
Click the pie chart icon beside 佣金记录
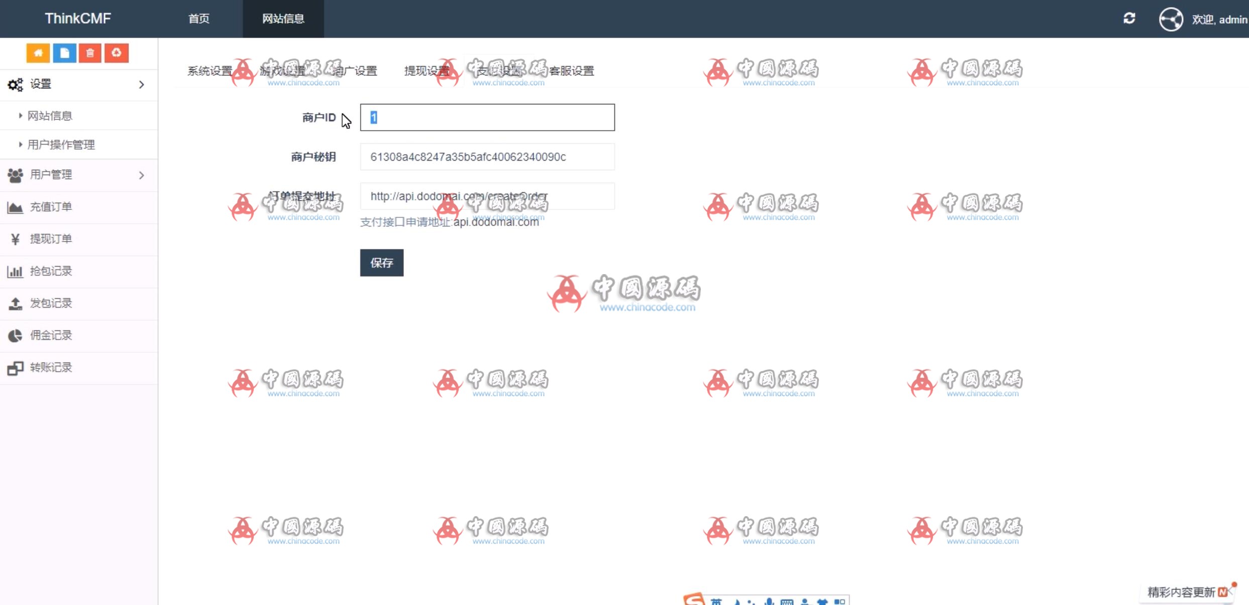pyautogui.click(x=15, y=335)
